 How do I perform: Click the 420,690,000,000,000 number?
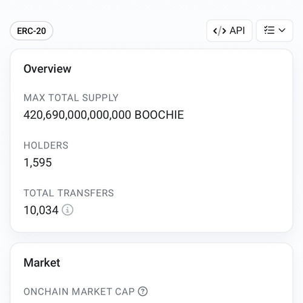pos(78,115)
